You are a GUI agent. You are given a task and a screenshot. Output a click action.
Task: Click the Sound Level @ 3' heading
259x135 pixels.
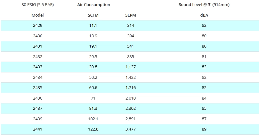204,5
